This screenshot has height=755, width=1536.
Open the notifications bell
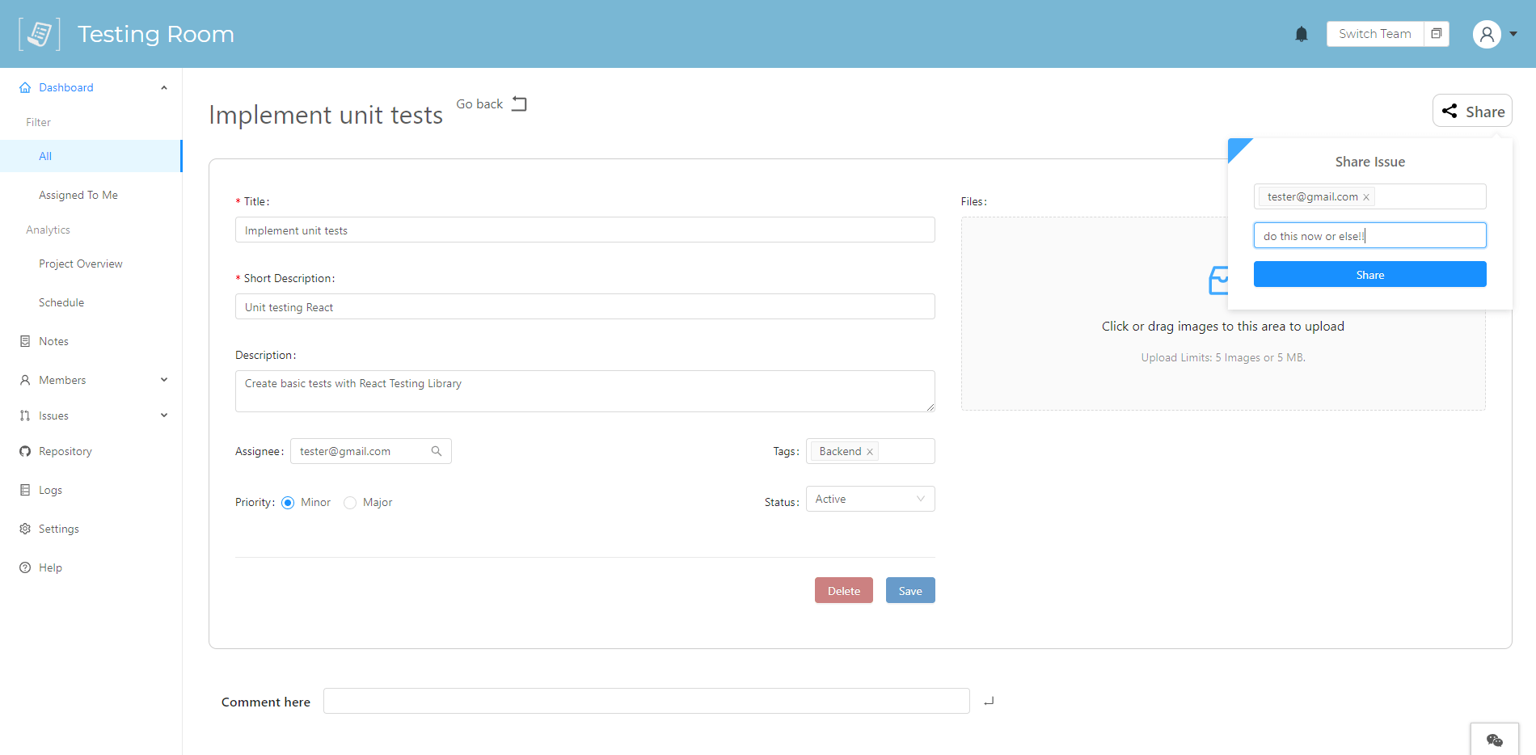coord(1302,34)
